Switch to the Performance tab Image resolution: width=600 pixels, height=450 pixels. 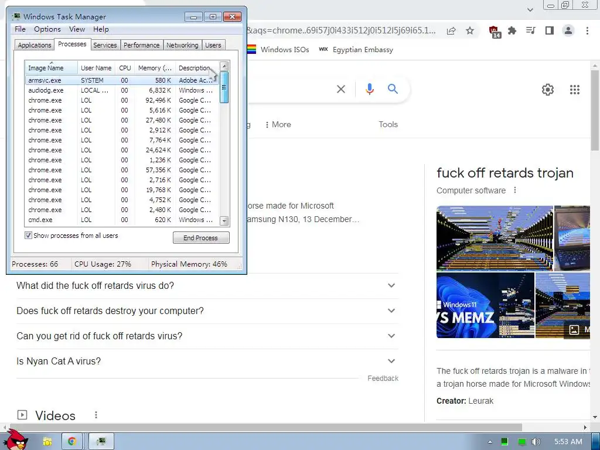(x=142, y=45)
